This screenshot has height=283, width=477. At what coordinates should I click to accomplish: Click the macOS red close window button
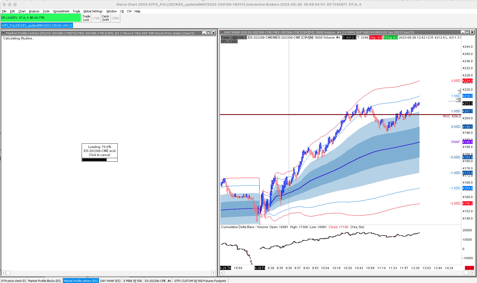click(4, 5)
